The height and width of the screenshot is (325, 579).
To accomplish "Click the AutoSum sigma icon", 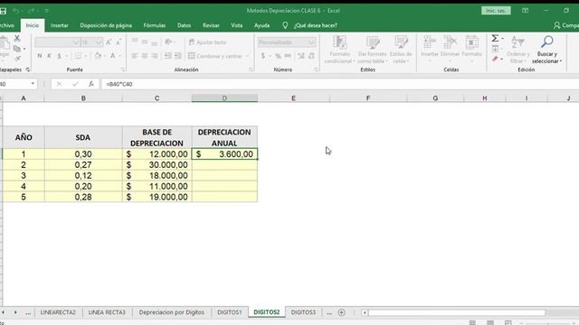I will tap(495, 38).
